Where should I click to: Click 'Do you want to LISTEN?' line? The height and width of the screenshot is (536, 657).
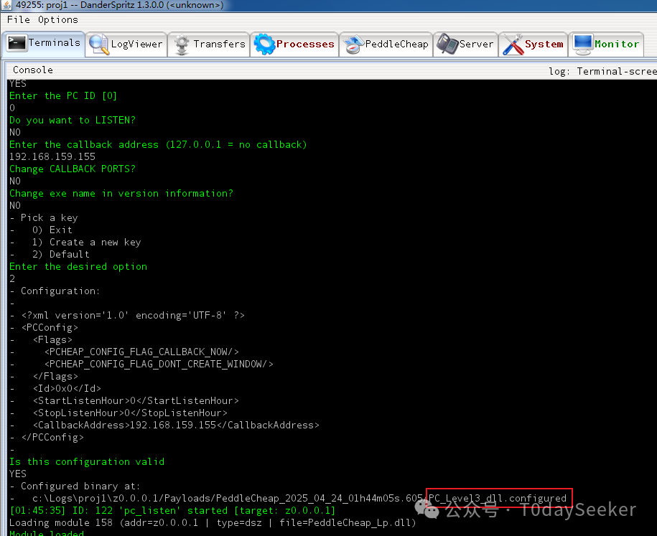72,120
